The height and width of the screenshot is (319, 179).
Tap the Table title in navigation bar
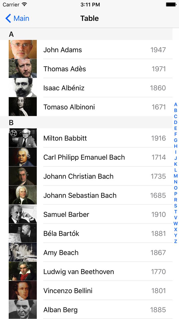click(89, 18)
